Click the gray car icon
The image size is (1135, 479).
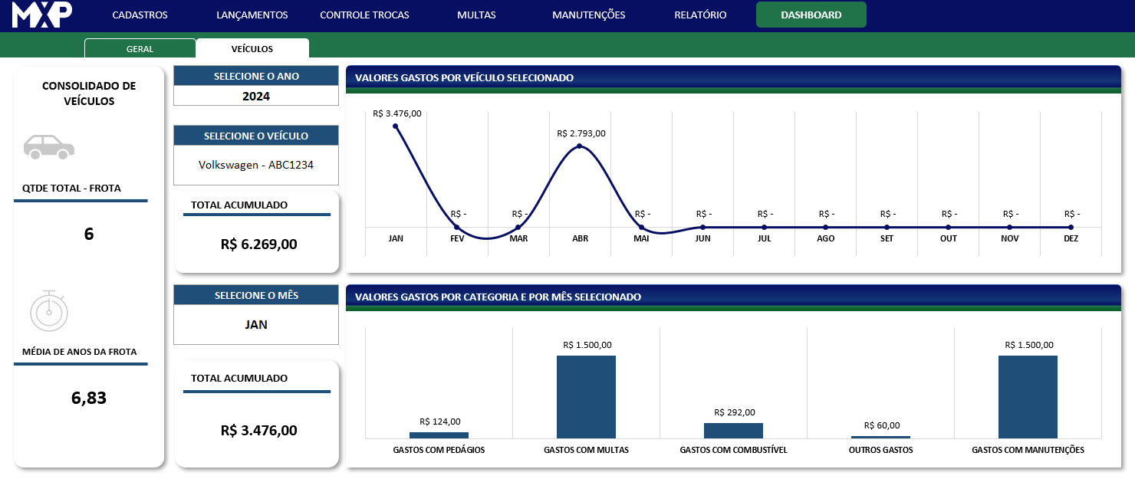pos(49,146)
